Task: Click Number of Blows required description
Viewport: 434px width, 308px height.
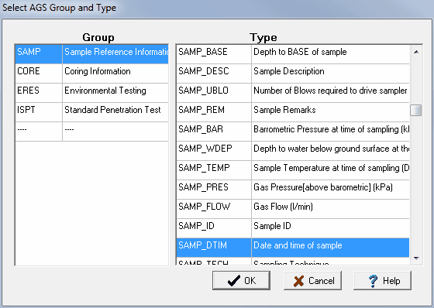Action: click(x=330, y=93)
